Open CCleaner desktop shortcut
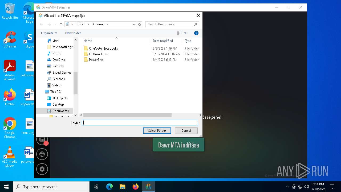The image size is (341, 192). point(10,40)
